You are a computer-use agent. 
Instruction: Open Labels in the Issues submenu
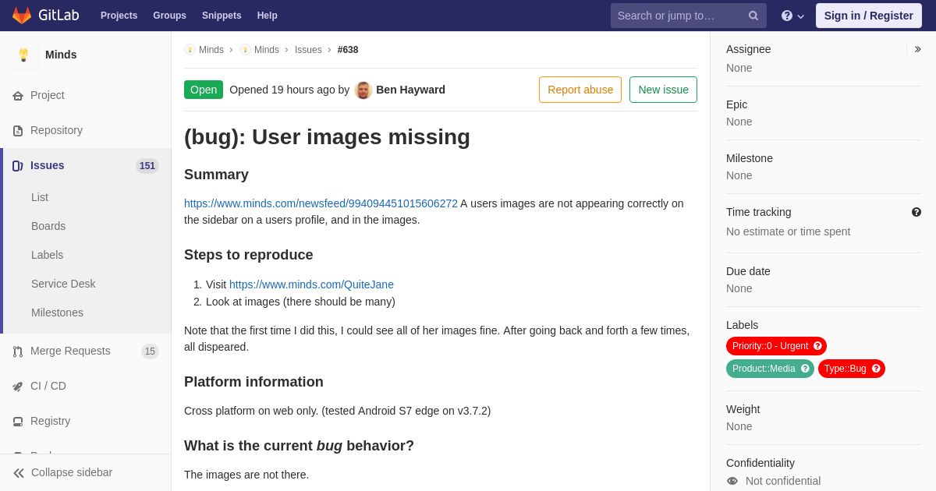[x=48, y=255]
